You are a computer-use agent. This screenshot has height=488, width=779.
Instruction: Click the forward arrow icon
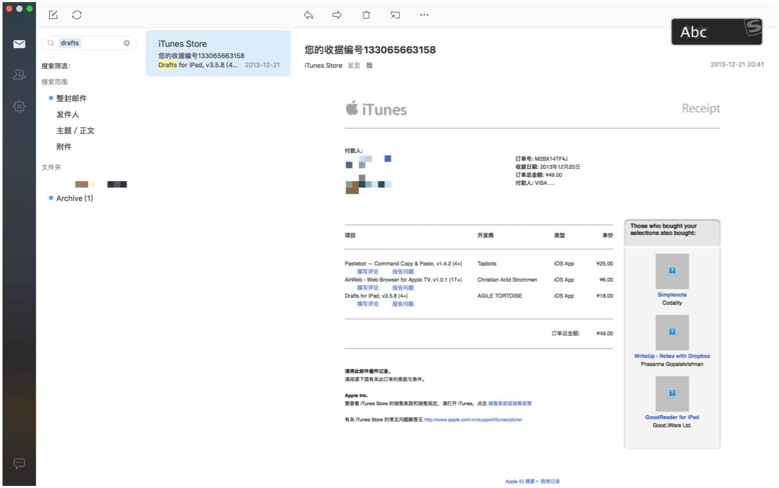[x=337, y=15]
